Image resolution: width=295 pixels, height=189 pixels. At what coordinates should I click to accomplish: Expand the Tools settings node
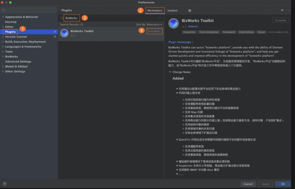pyautogui.click(x=3, y=52)
